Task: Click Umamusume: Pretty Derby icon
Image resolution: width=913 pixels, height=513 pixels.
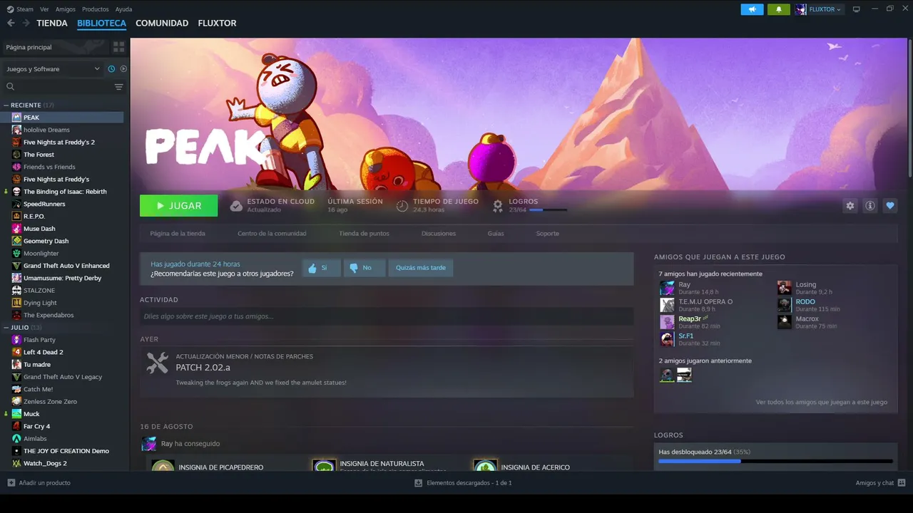Action: (16, 278)
